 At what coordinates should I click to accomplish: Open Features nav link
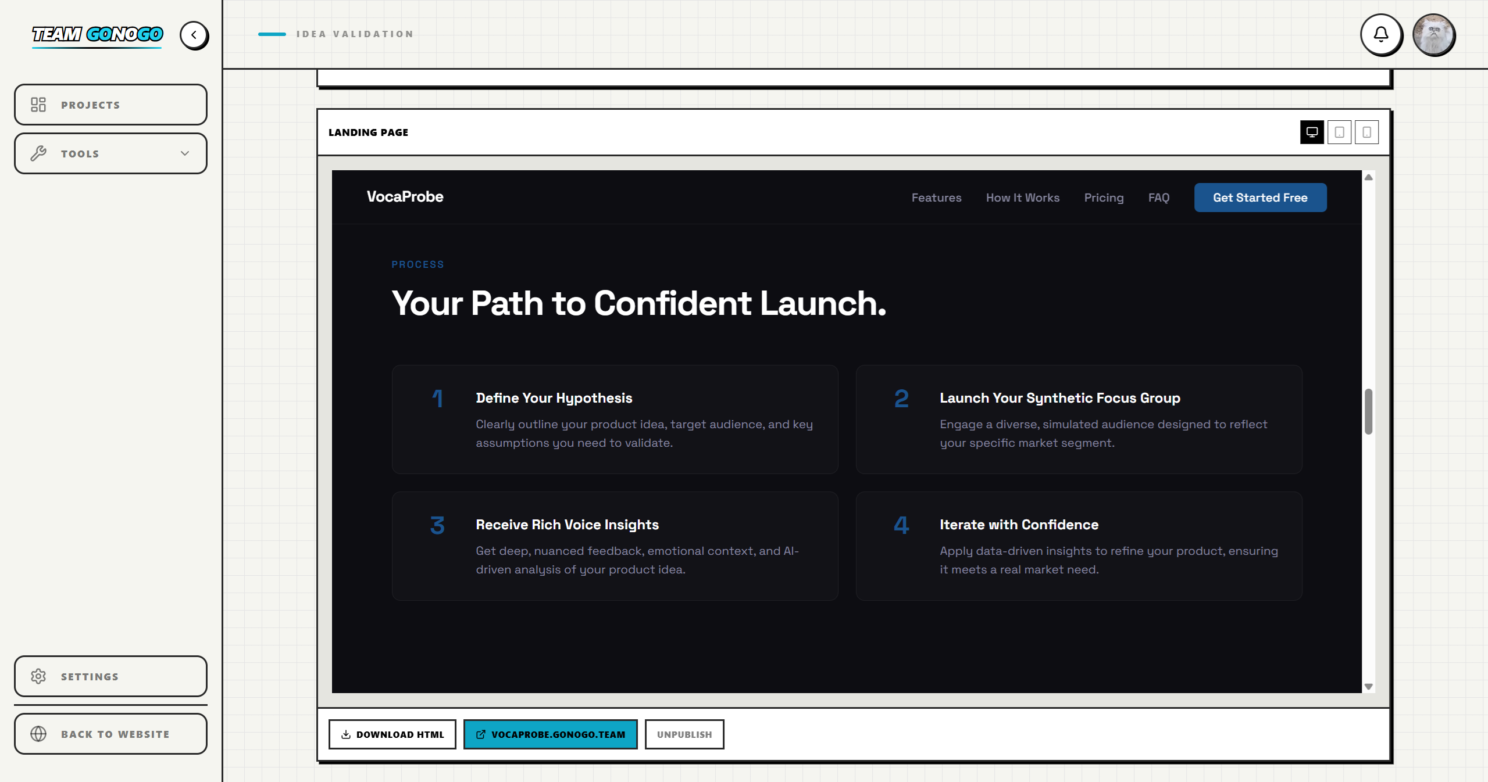[x=936, y=198]
